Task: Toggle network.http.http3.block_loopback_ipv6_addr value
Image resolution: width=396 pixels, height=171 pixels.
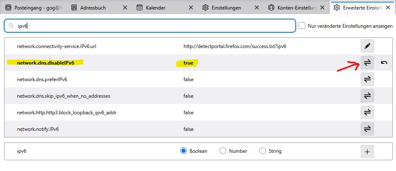Action: pos(367,112)
